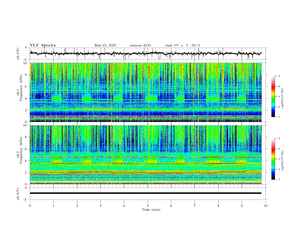Viewport: 299px width, 231px height.
Task: Click the "5" tick on the Time axis
Action: pyautogui.click(x=148, y=206)
